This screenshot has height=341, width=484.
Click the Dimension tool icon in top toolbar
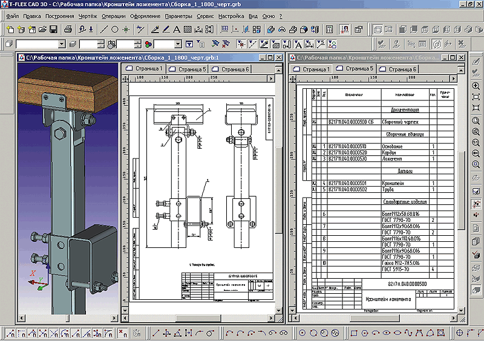198,30
